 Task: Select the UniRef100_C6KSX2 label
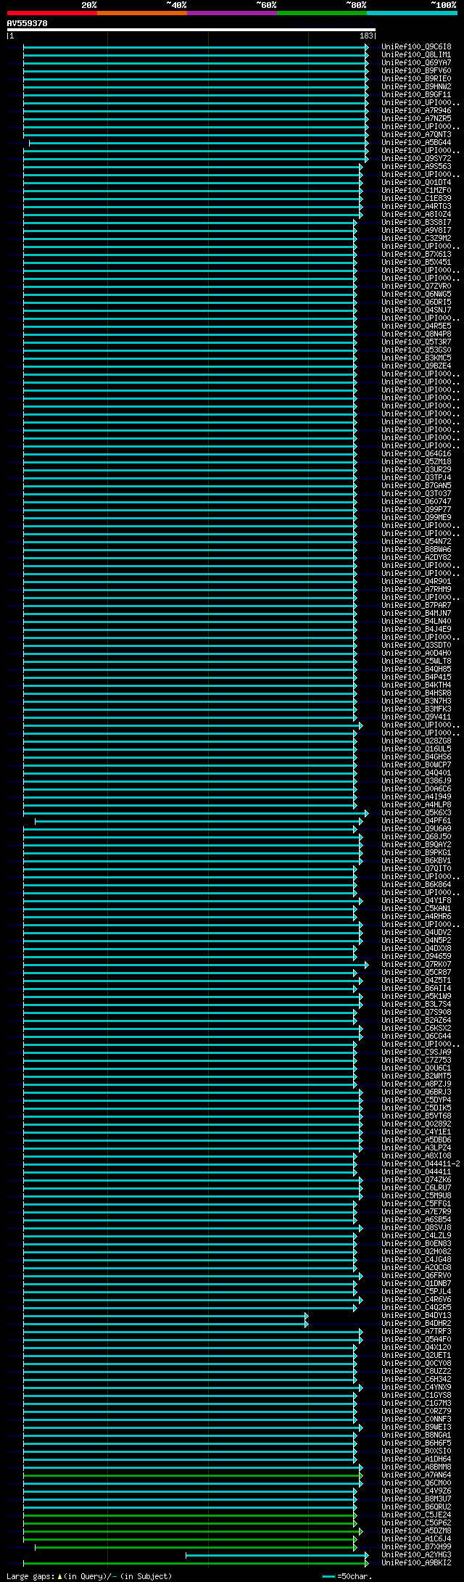[416, 1029]
